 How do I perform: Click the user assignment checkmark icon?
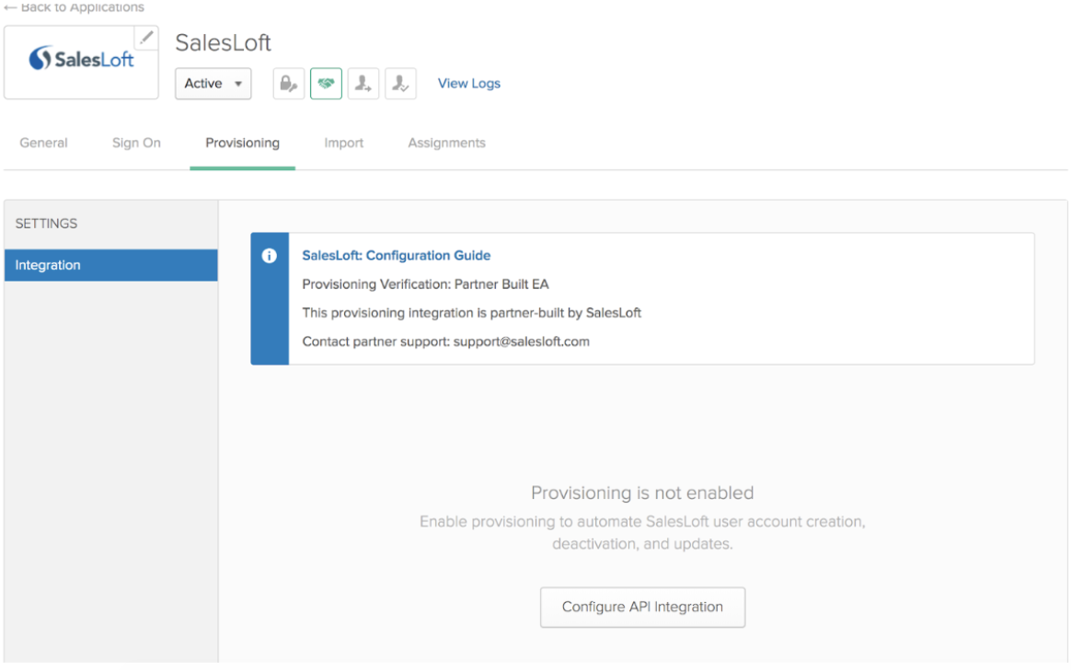point(400,83)
